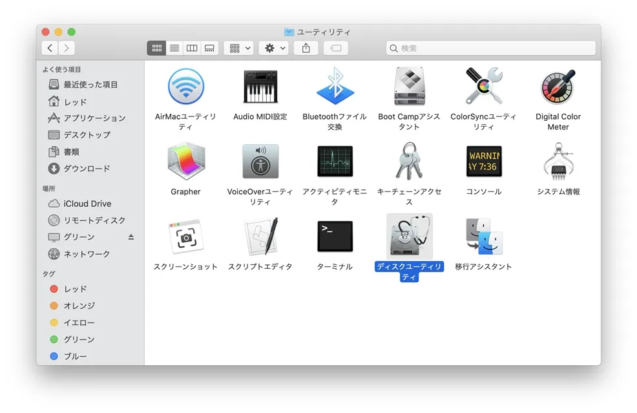
Task: Click the よく使う項目 sidebar header
Action: click(62, 70)
